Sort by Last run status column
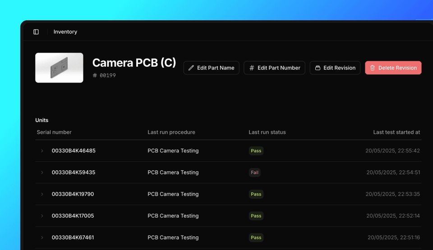This screenshot has width=433, height=250. point(267,132)
